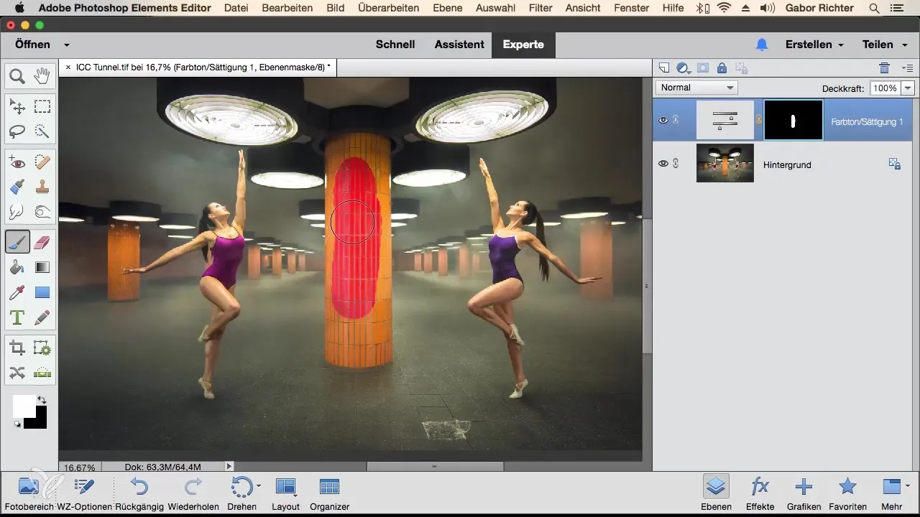
Task: Open the Effekte panel
Action: pos(760,493)
